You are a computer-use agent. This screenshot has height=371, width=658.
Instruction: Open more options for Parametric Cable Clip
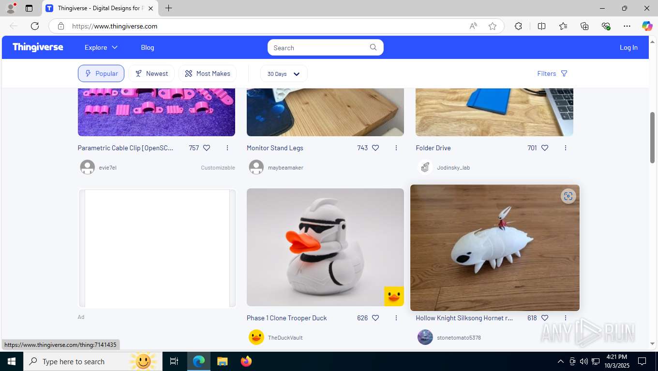[227, 148]
